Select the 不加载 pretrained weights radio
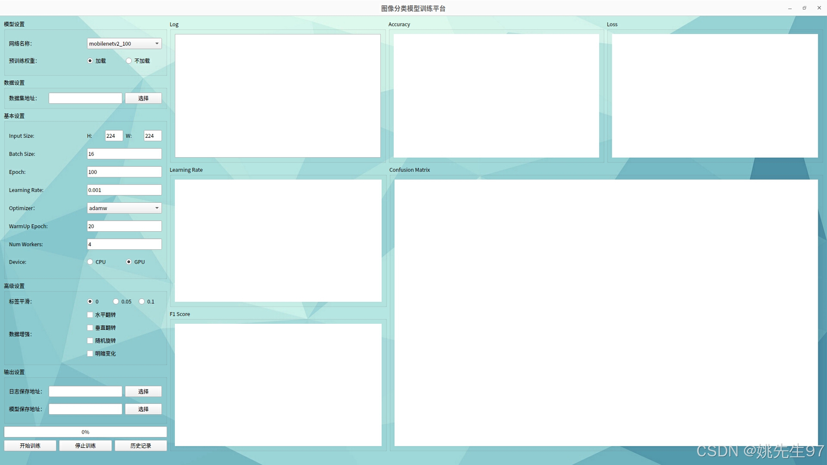The image size is (827, 465). [129, 61]
